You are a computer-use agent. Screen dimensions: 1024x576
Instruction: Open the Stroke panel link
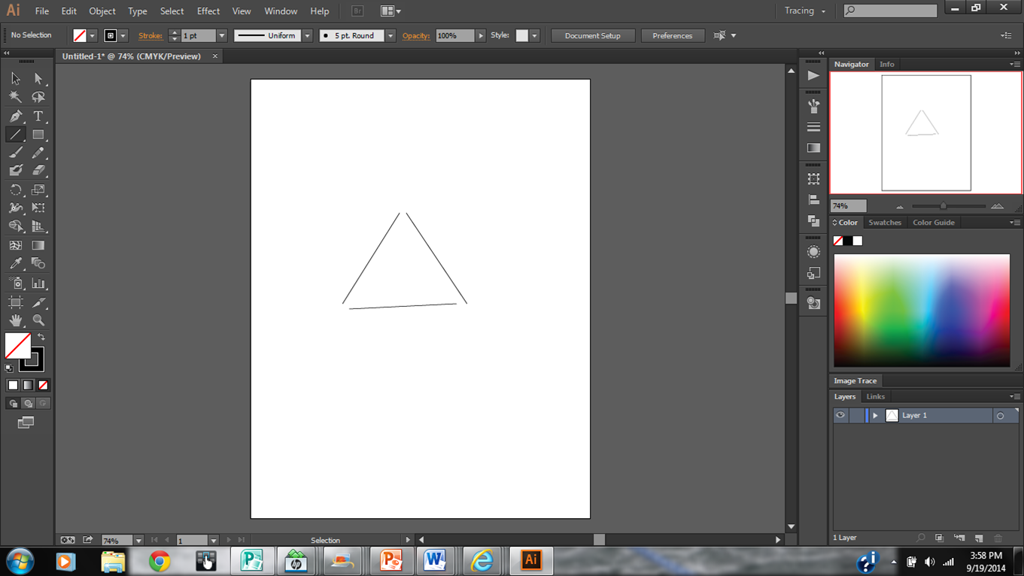(150, 35)
